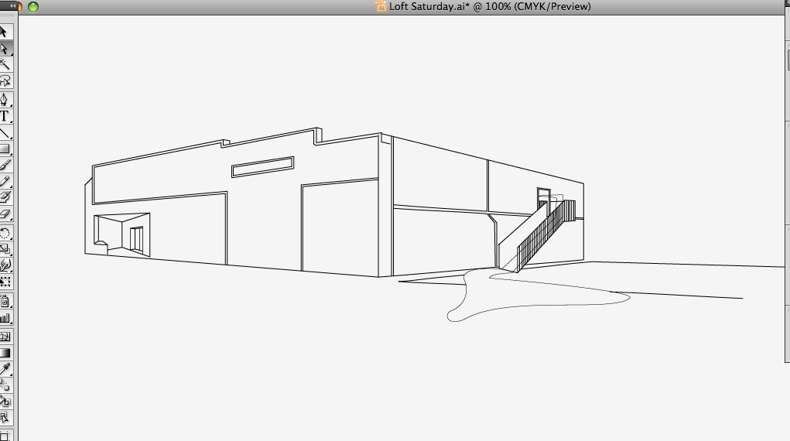
Task: Select the Selection tool black arrow
Action: click(x=5, y=32)
